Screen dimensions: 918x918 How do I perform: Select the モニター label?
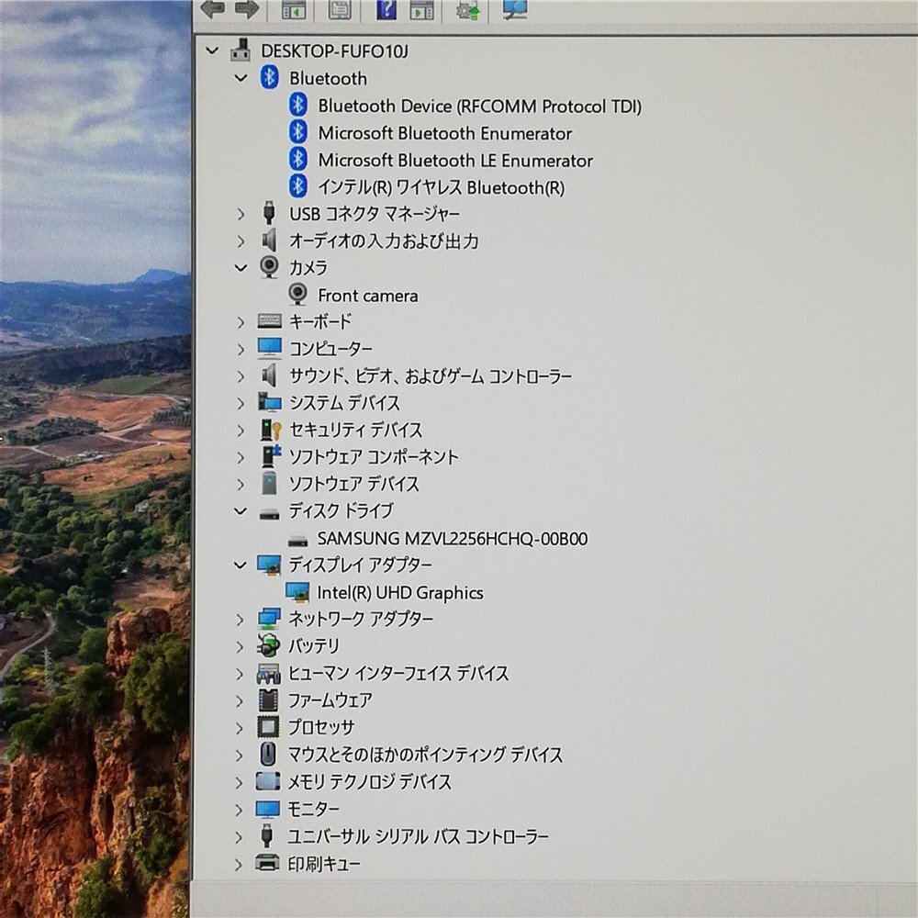313,809
